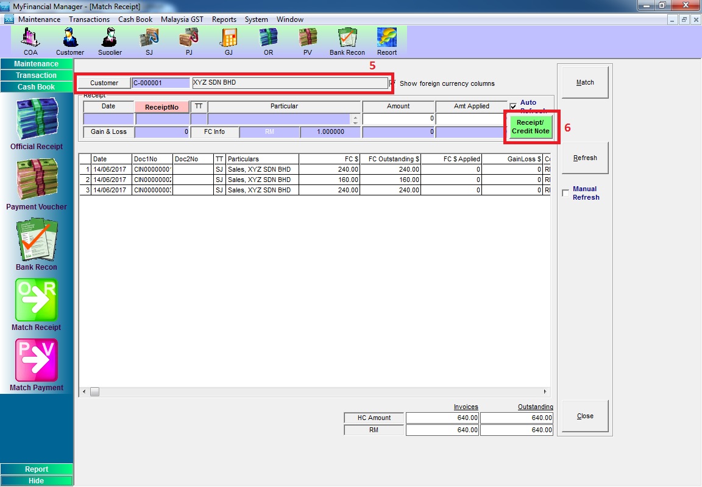Image resolution: width=702 pixels, height=487 pixels.
Task: Open the Transactions menu
Action: click(x=89, y=19)
